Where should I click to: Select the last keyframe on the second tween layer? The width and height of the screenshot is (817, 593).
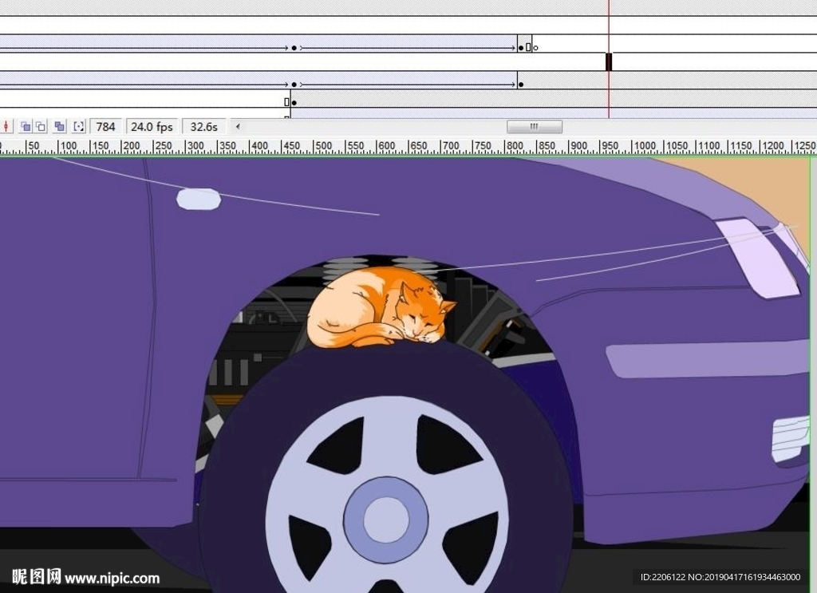pos(521,84)
